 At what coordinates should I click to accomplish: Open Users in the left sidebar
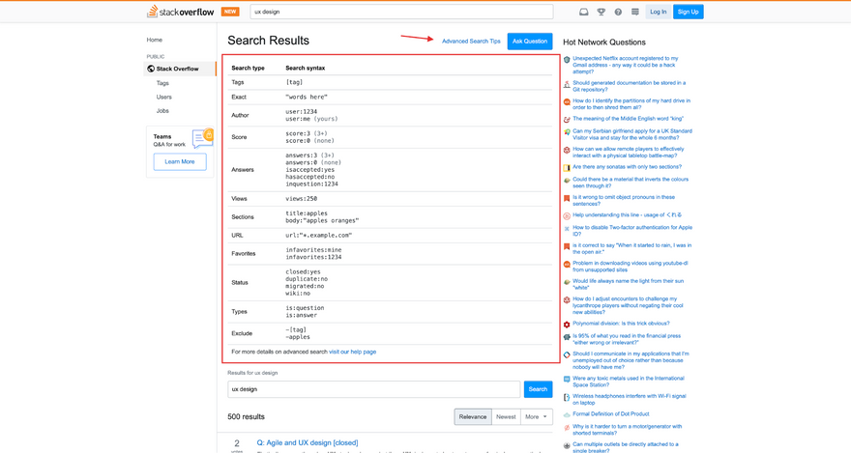pos(163,97)
